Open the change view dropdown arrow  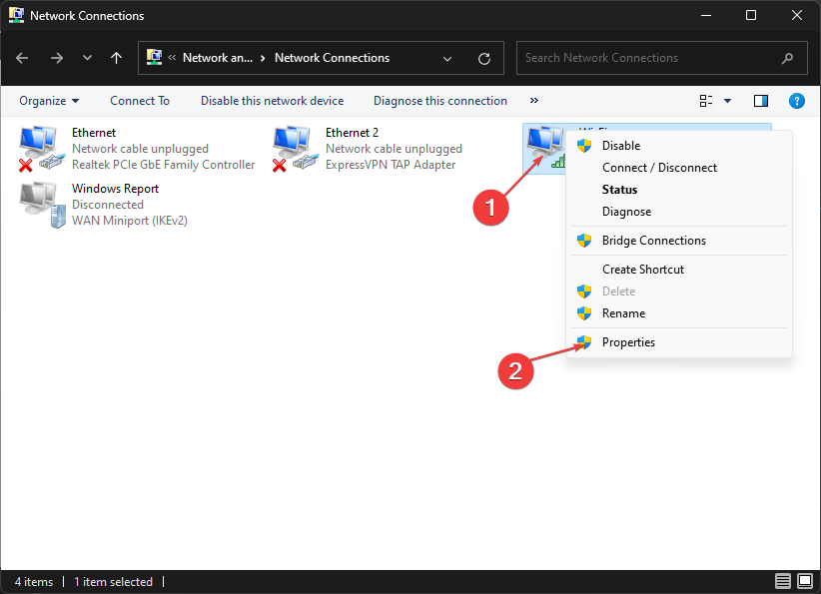pyautogui.click(x=727, y=101)
